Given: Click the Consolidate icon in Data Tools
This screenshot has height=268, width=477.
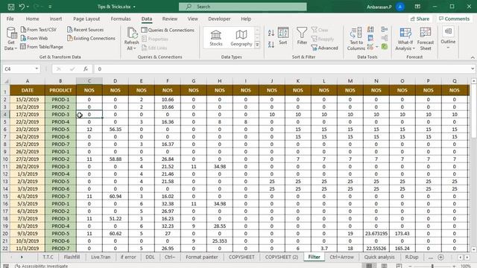Looking at the screenshot, I should click(385, 30).
